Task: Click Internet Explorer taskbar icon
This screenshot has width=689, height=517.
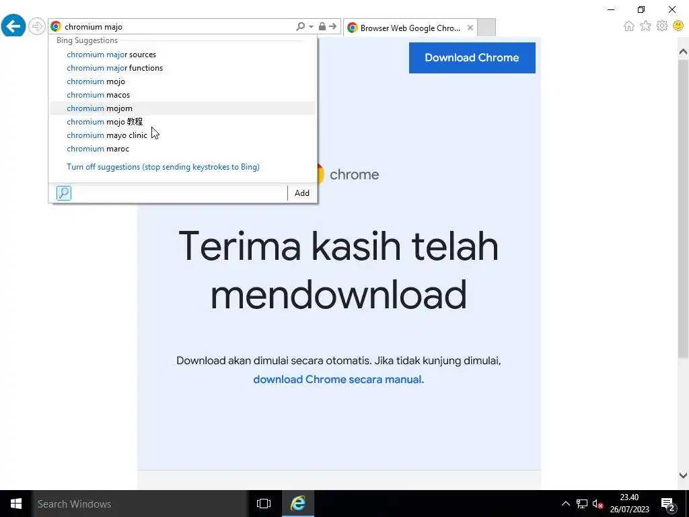Action: coord(298,504)
